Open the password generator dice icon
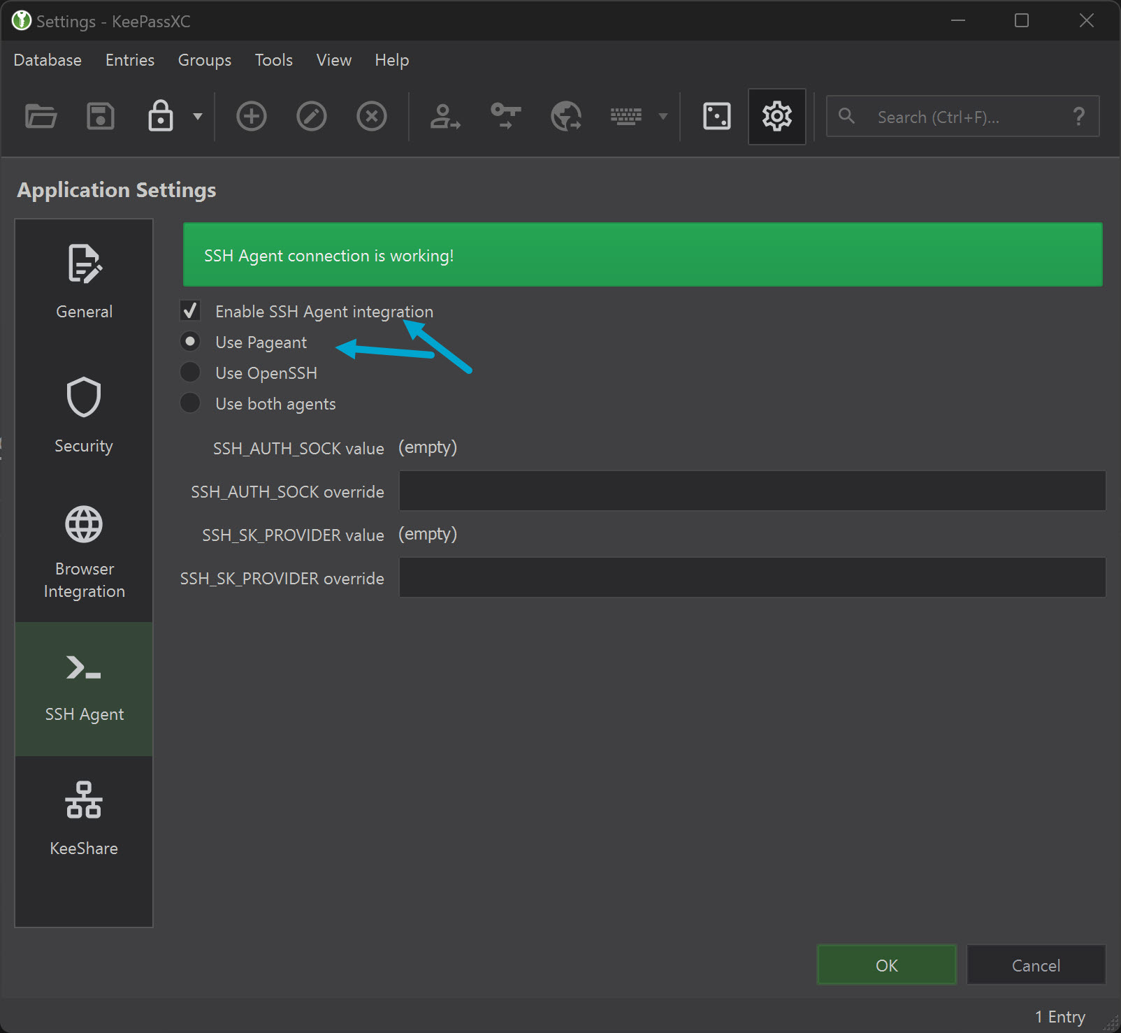 click(716, 116)
